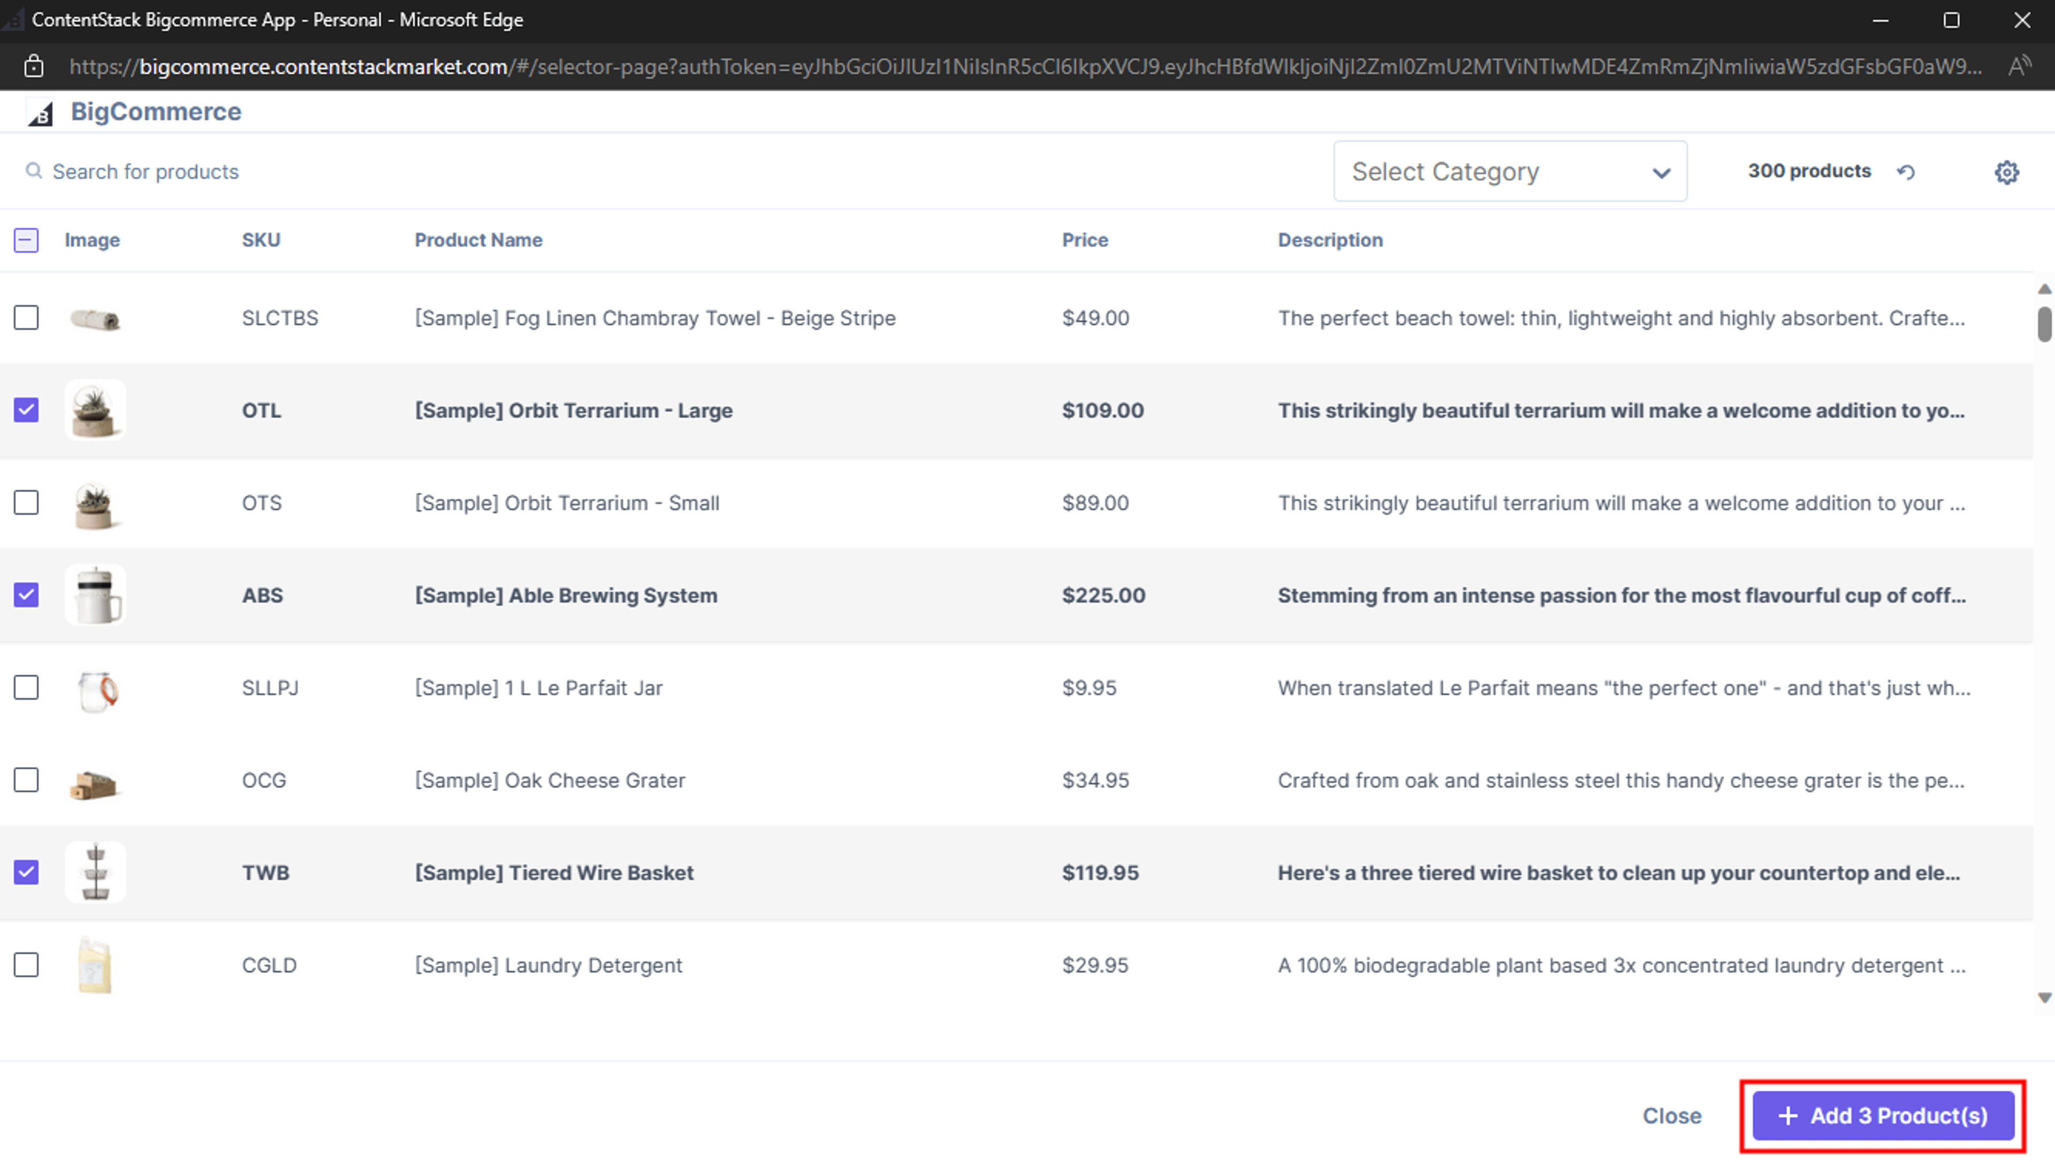2055x1162 pixels.
Task: Click the settings gear icon
Action: coord(2006,172)
